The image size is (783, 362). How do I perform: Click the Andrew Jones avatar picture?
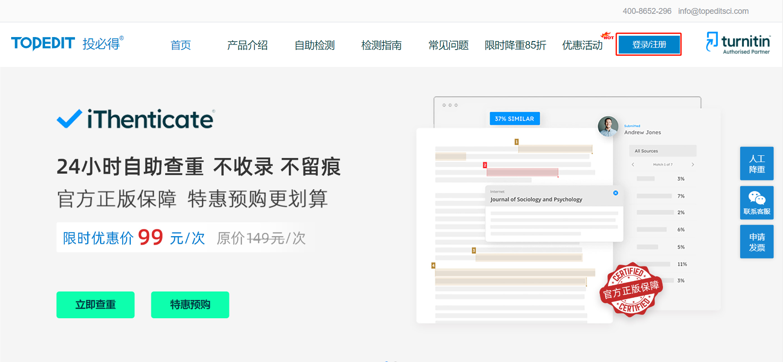tap(608, 126)
